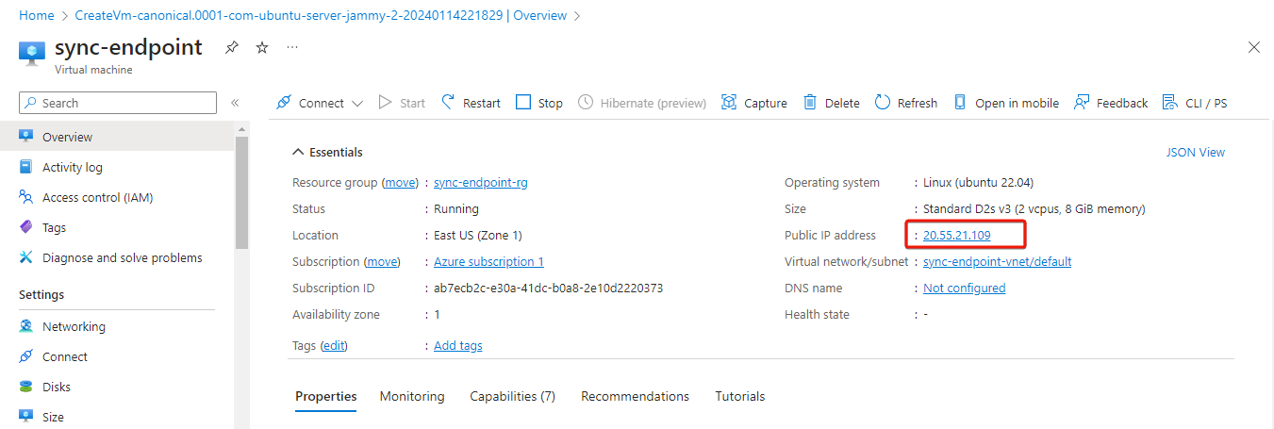
Task: Switch to the Tutorials tab
Action: pos(740,397)
